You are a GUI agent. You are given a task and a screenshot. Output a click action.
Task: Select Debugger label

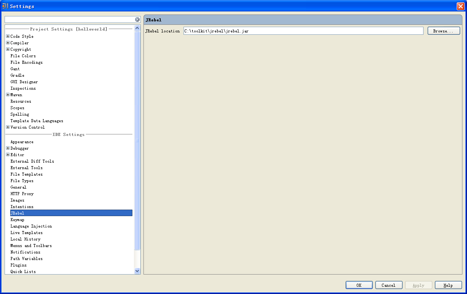(20, 148)
